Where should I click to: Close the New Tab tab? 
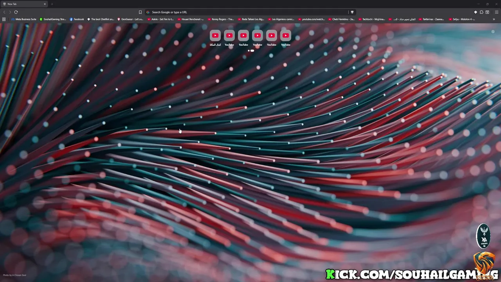(x=45, y=4)
